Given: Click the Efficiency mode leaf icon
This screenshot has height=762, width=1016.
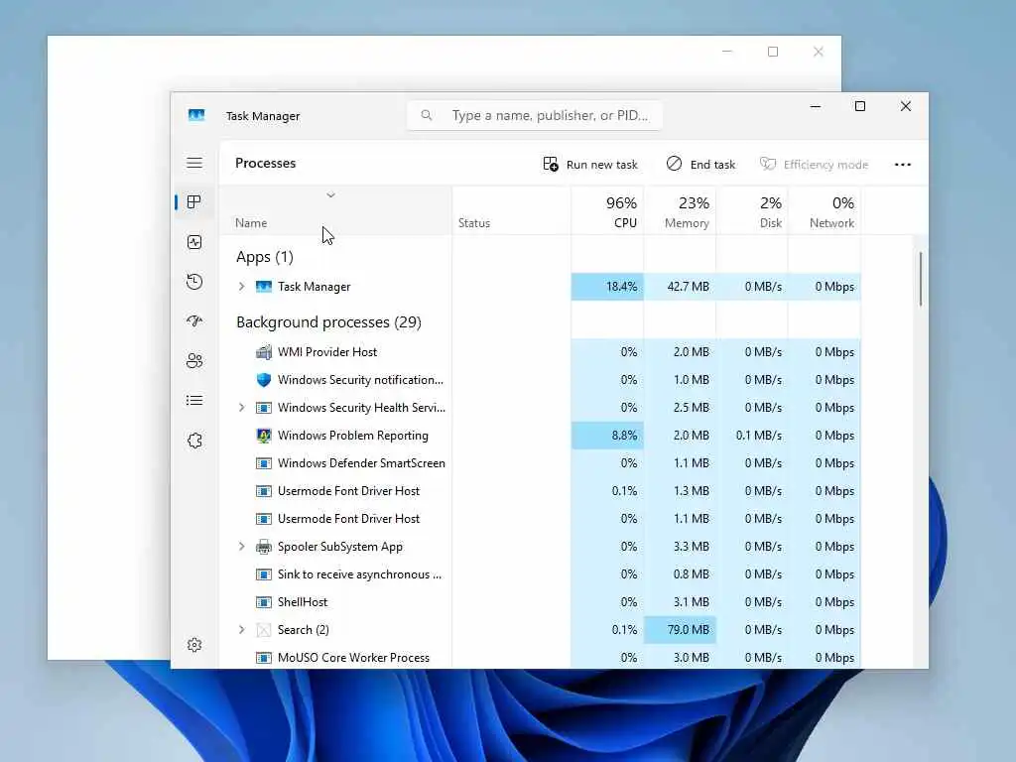Looking at the screenshot, I should pyautogui.click(x=768, y=164).
